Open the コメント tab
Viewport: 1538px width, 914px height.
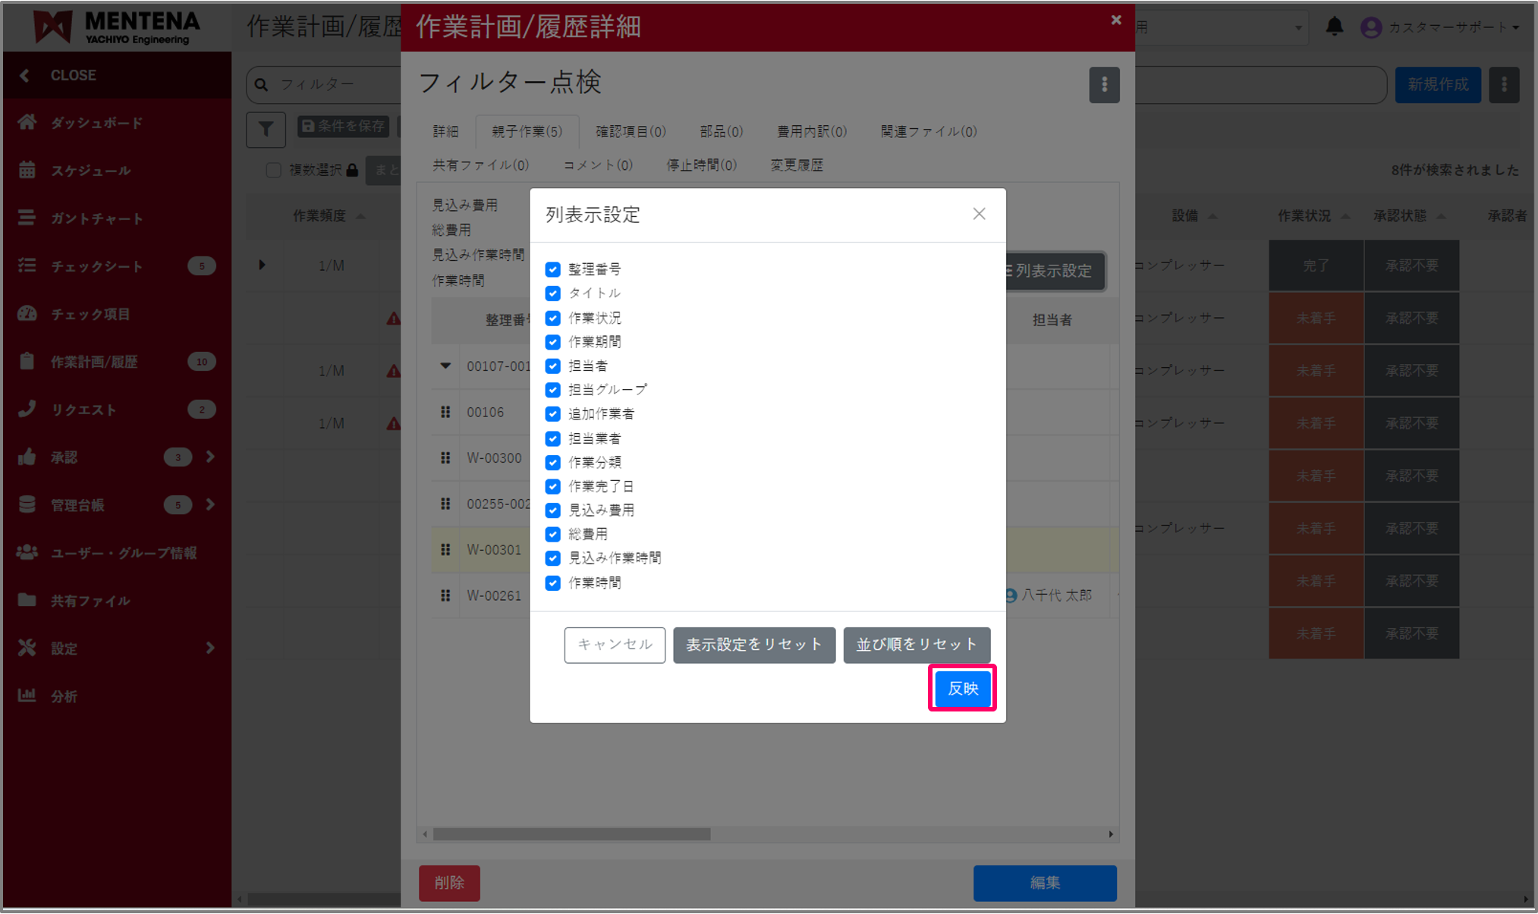[x=598, y=165]
